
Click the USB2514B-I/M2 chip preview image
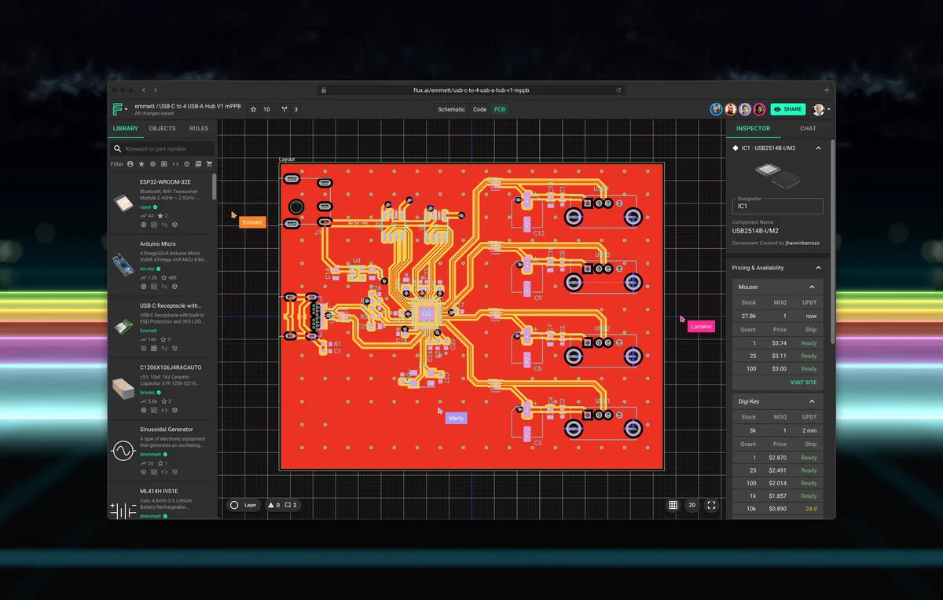tap(777, 174)
